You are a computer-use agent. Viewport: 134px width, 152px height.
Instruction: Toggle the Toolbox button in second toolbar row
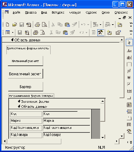tap(100, 32)
